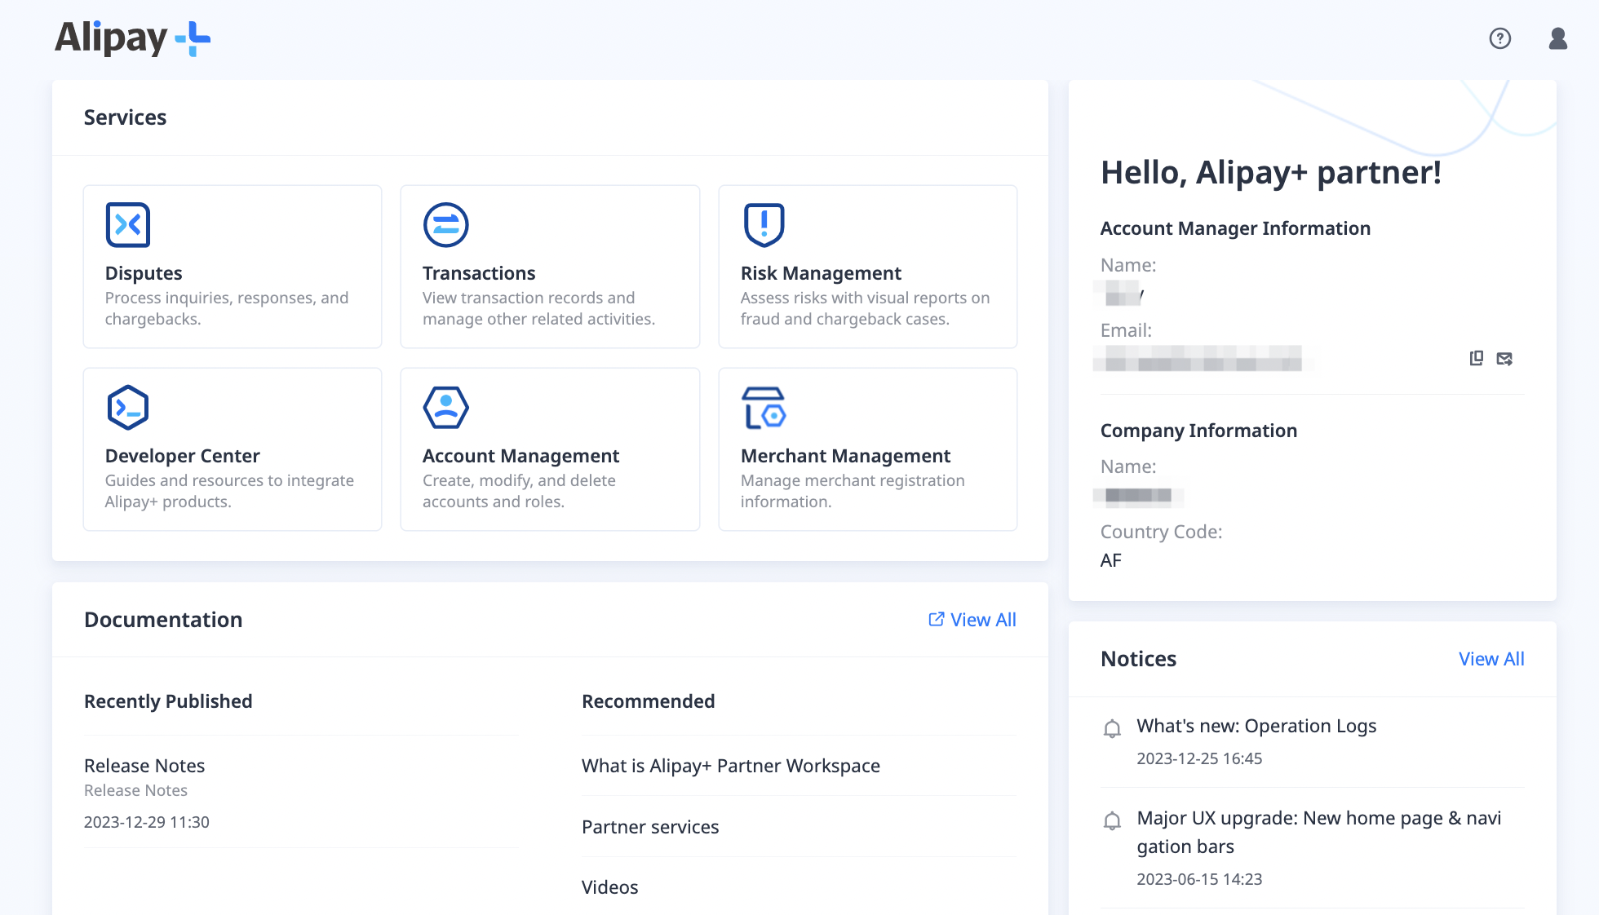Select the Merchant Management store icon
The height and width of the screenshot is (915, 1599).
click(x=764, y=407)
